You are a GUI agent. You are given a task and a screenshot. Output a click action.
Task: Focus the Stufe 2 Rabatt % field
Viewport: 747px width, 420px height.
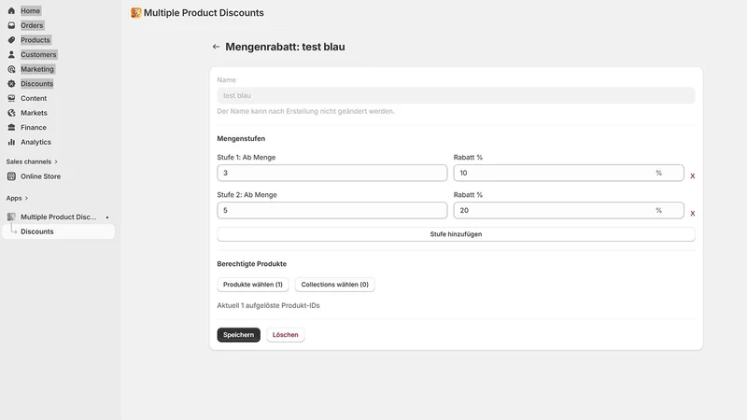click(x=569, y=211)
